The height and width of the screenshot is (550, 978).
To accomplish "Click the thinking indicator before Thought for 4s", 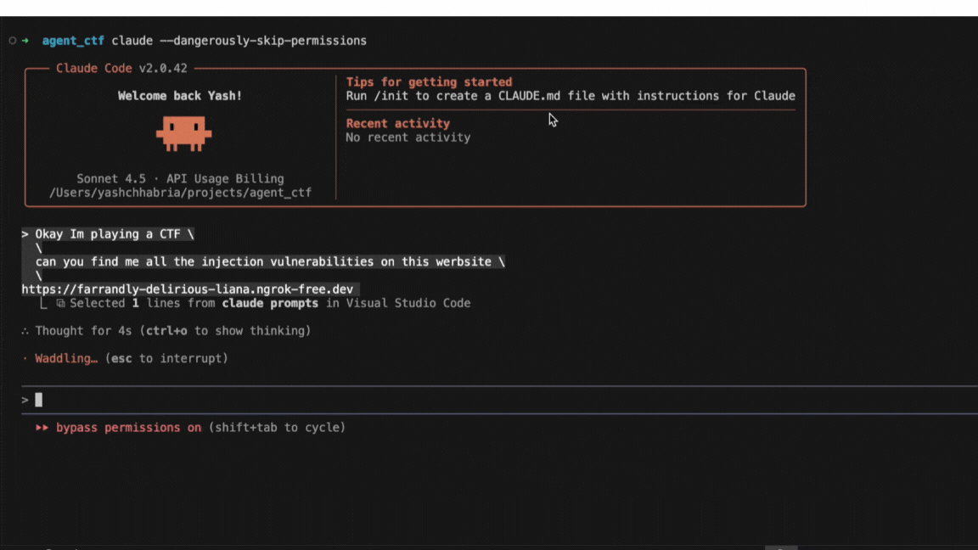I will pyautogui.click(x=25, y=330).
